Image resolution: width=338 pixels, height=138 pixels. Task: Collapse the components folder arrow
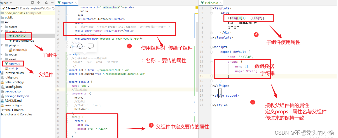click(x=2, y=31)
